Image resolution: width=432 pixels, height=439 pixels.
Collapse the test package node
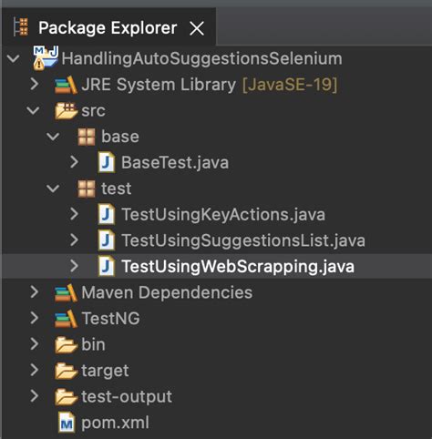pyautogui.click(x=53, y=189)
